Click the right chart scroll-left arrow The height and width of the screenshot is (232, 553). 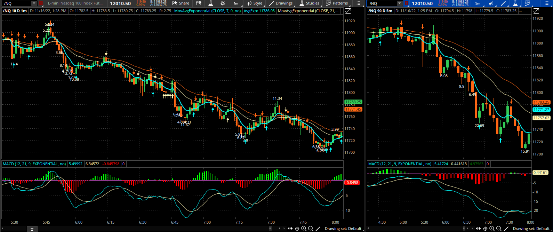468,229
